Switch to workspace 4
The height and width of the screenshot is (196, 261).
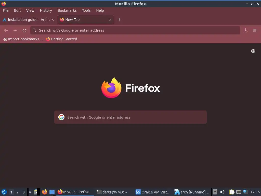[30, 192]
